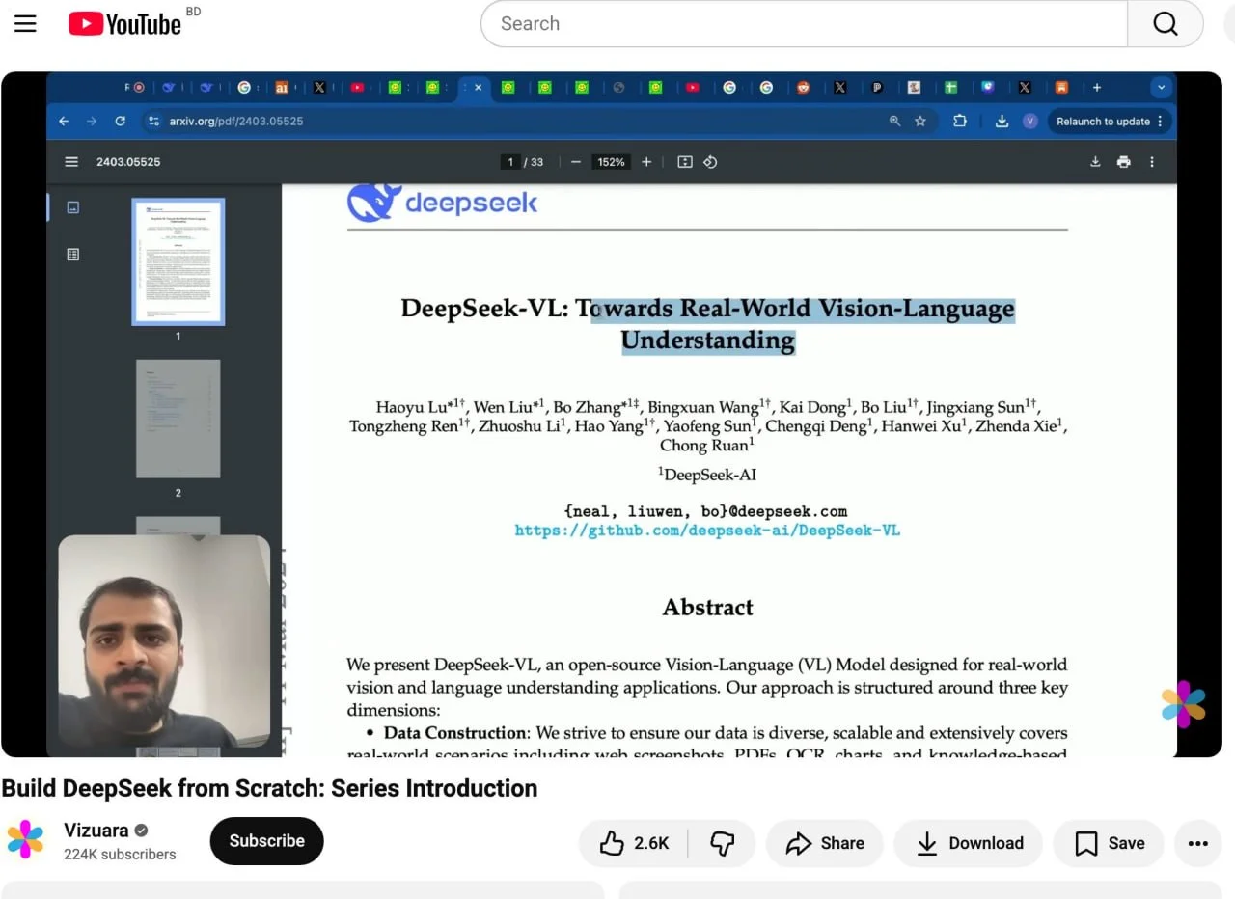Screen dimensions: 1235x899
Task: Open the PDF viewer more options menu
Action: [x=1151, y=162]
